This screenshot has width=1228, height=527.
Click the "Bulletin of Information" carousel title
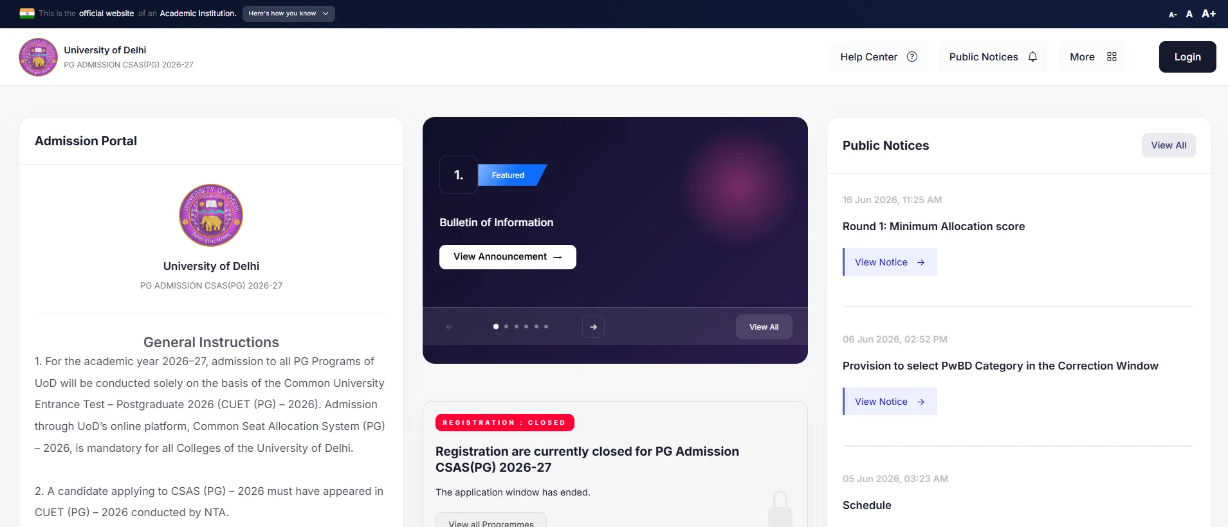496,222
